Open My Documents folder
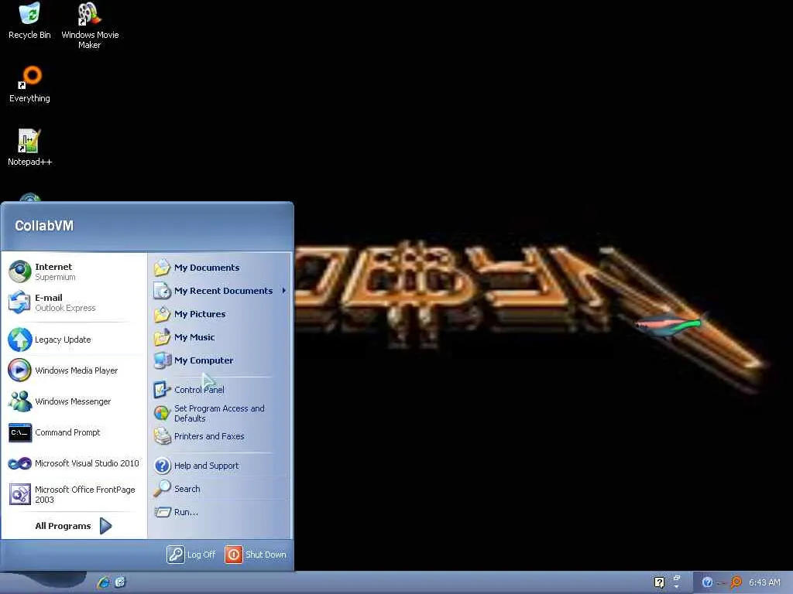Viewport: 793px width, 594px height. coord(221,268)
